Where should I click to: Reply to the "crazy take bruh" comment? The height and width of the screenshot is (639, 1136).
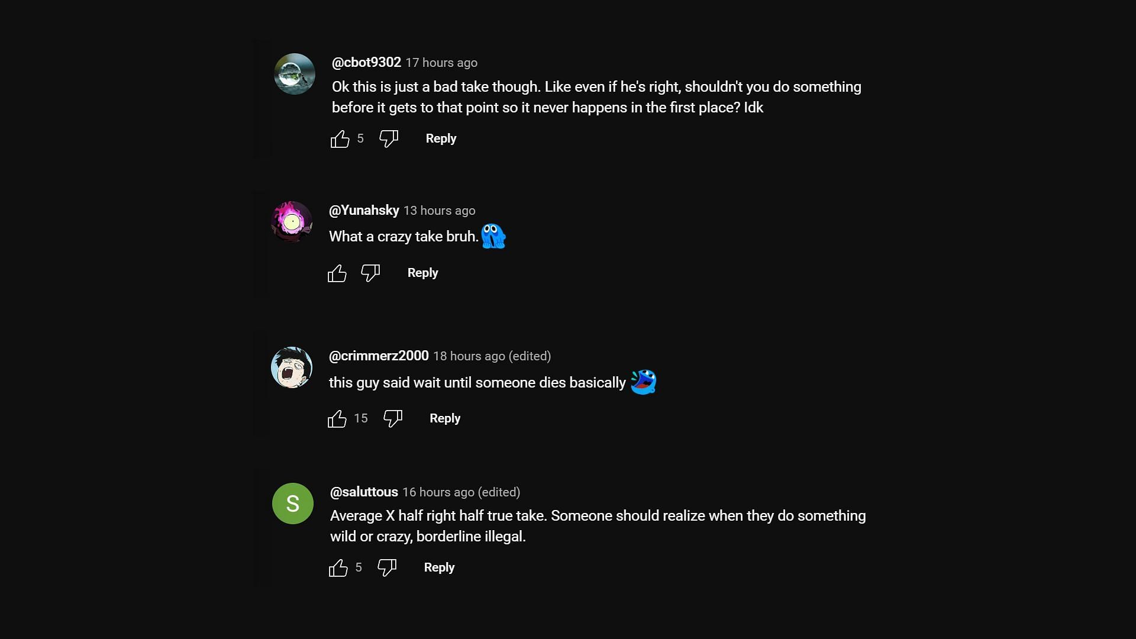(422, 273)
